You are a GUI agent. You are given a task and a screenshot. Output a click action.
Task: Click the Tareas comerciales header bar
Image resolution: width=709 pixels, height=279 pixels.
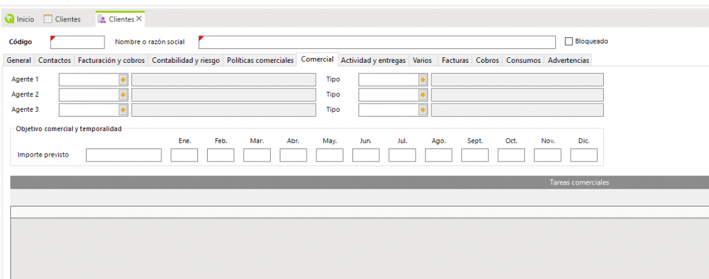pos(359,182)
